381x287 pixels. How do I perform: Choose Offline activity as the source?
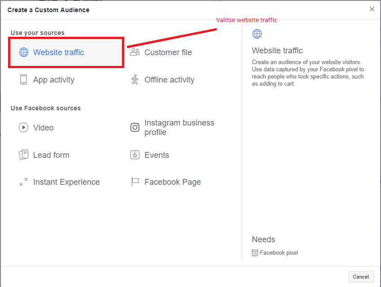(169, 80)
